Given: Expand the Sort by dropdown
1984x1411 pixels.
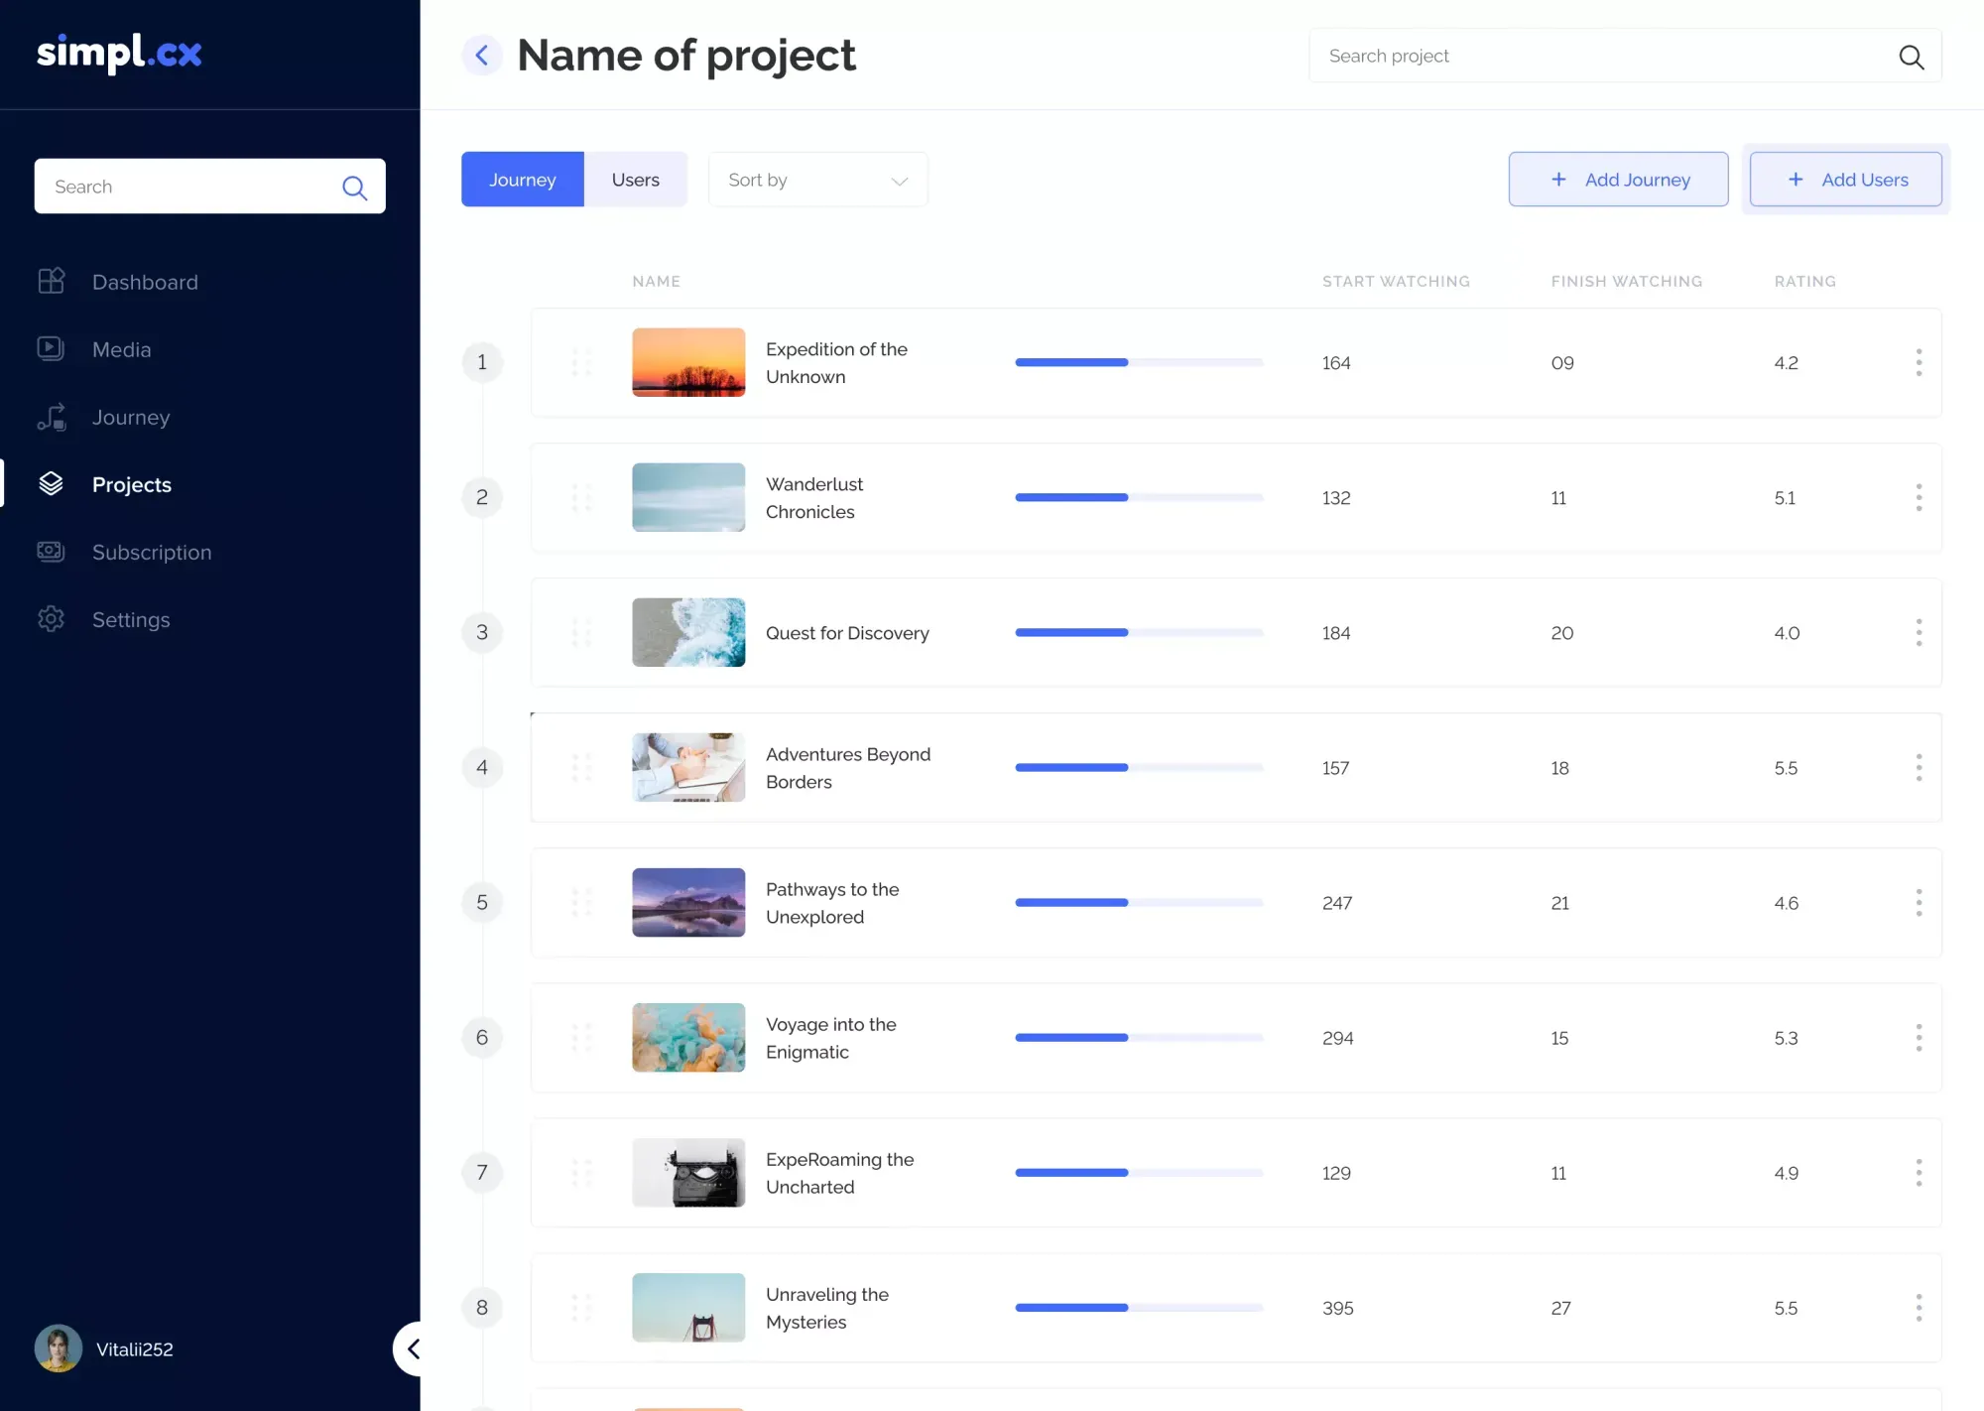Looking at the screenshot, I should 816,180.
